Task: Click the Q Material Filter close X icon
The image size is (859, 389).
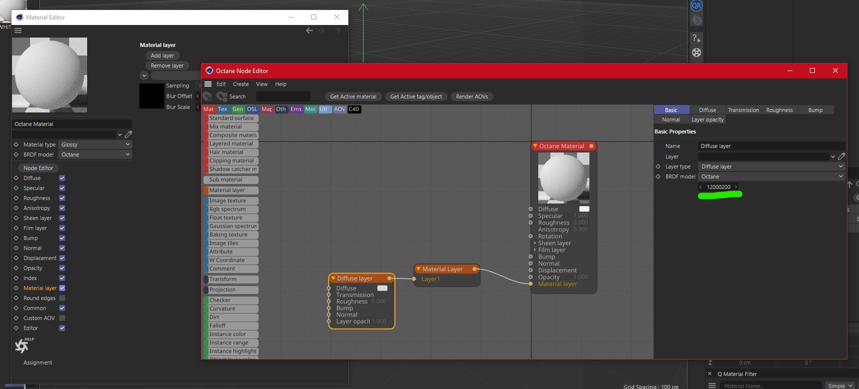Action: 710,373
